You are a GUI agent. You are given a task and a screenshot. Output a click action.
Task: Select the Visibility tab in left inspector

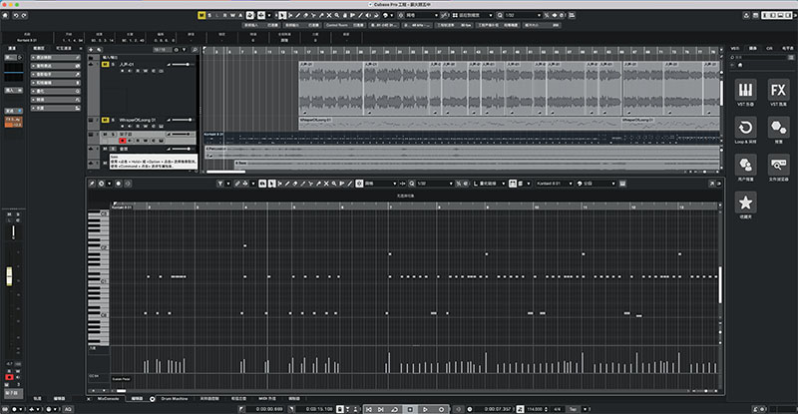tap(64, 48)
